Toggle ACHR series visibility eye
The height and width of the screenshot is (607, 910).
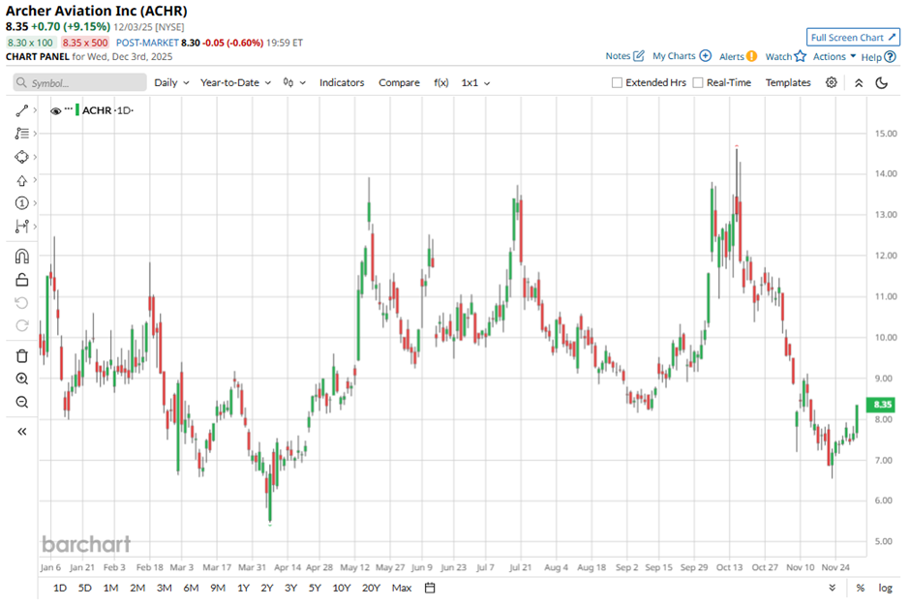pos(56,110)
